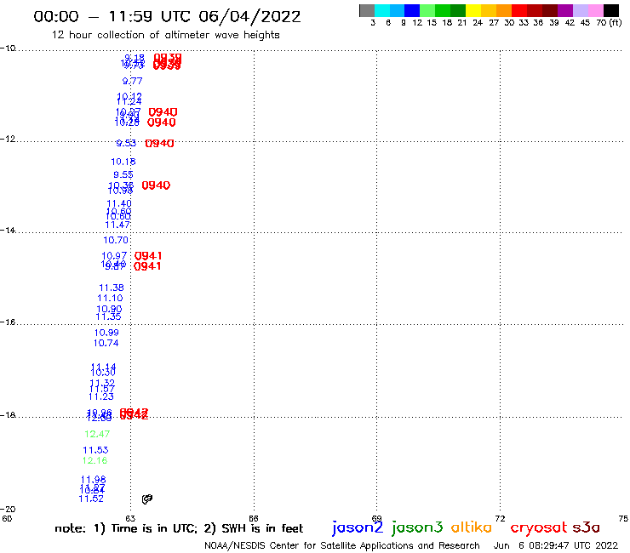Click the lavender 45 ft legend swatch

pyautogui.click(x=580, y=10)
